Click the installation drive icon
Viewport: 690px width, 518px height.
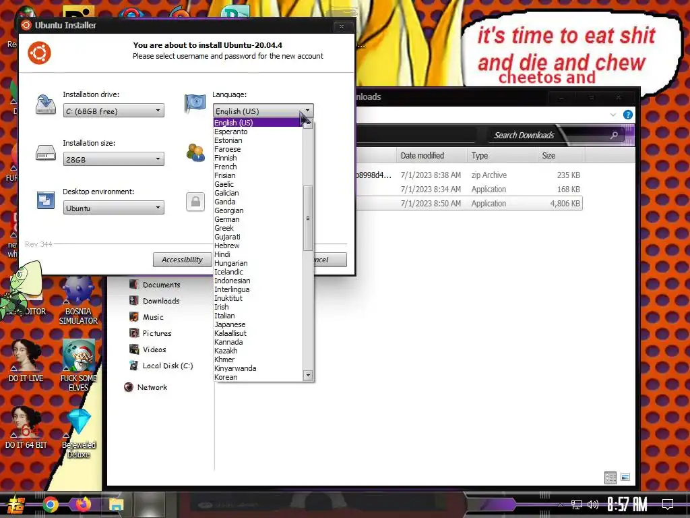[46, 105]
